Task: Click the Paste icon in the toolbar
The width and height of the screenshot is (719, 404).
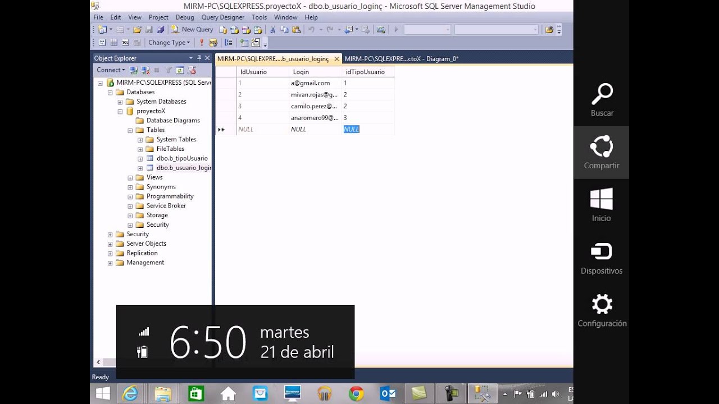Action: [296, 29]
